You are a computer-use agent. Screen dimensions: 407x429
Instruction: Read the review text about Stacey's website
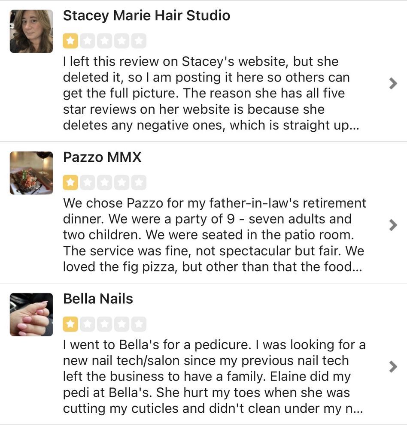206,94
